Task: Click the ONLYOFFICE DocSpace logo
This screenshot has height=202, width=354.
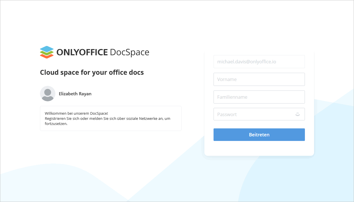Action: click(x=94, y=52)
